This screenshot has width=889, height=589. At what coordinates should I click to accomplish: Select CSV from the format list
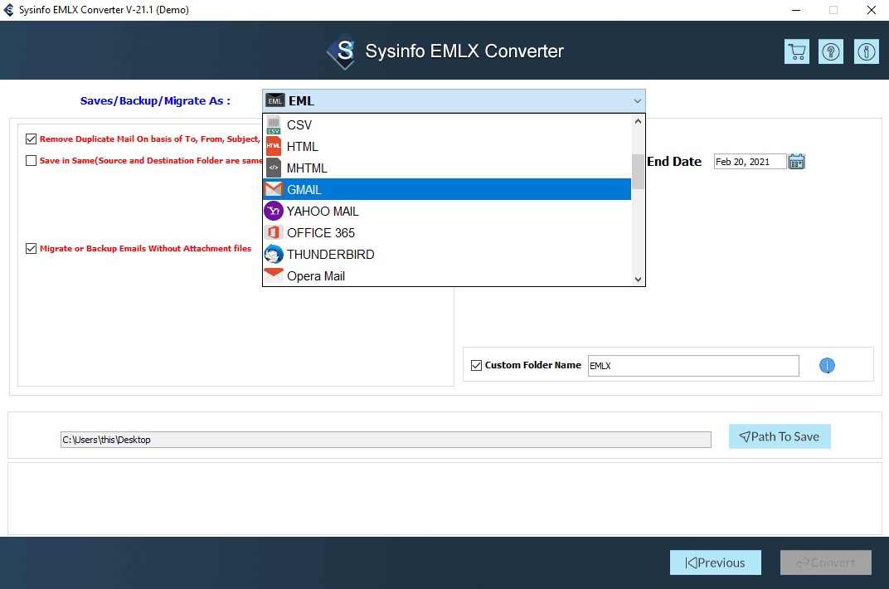coord(447,124)
